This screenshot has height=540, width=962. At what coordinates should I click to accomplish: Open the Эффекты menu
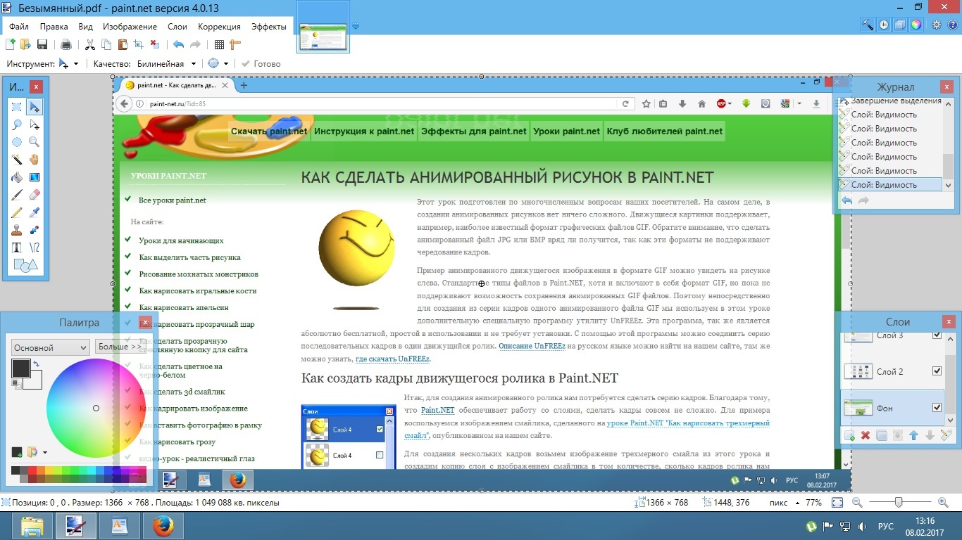[x=268, y=27]
